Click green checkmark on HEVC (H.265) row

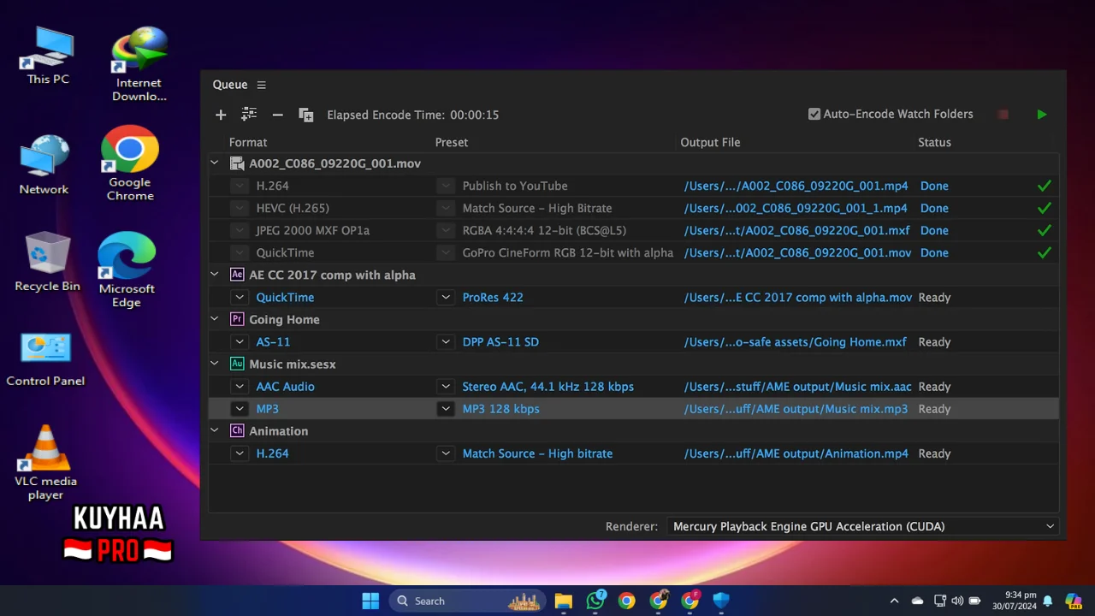pos(1044,208)
